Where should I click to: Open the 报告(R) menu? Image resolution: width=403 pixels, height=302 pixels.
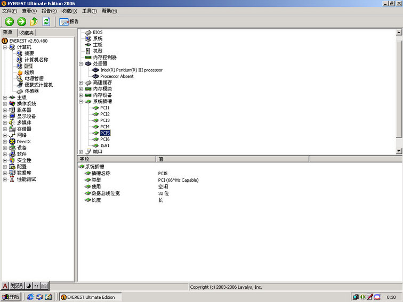tap(49, 11)
